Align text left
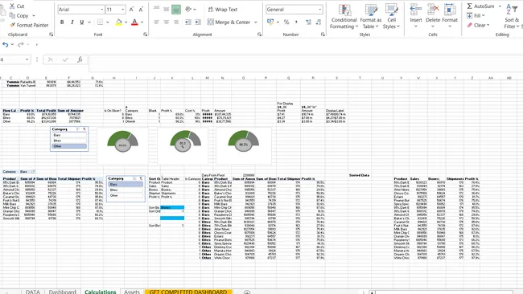 pyautogui.click(x=156, y=22)
